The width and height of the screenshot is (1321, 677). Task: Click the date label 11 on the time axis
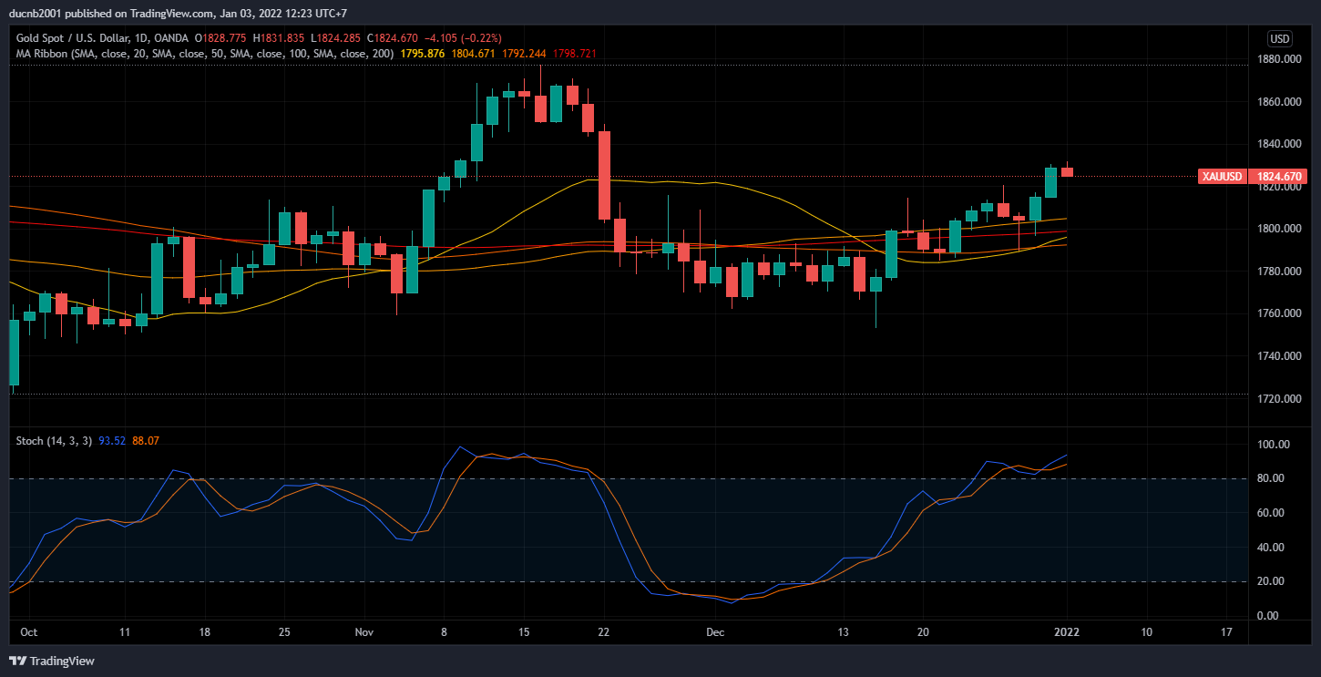(x=125, y=632)
